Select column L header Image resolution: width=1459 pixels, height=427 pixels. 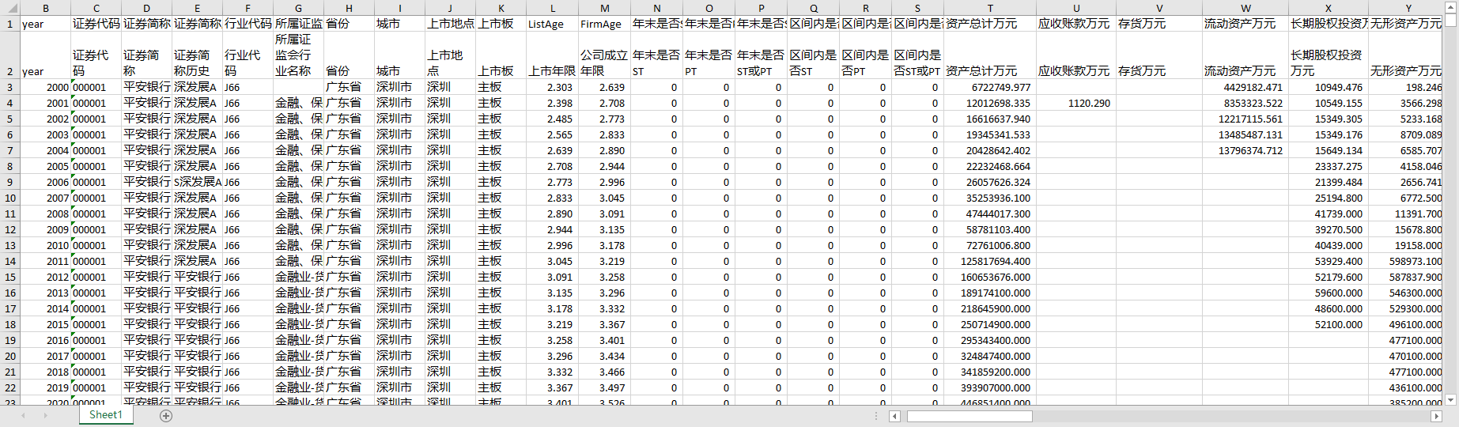(552, 8)
